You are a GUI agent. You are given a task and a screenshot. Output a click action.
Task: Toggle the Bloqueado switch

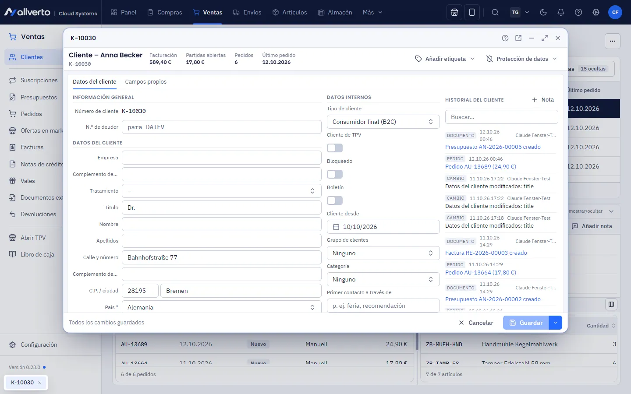coord(335,174)
